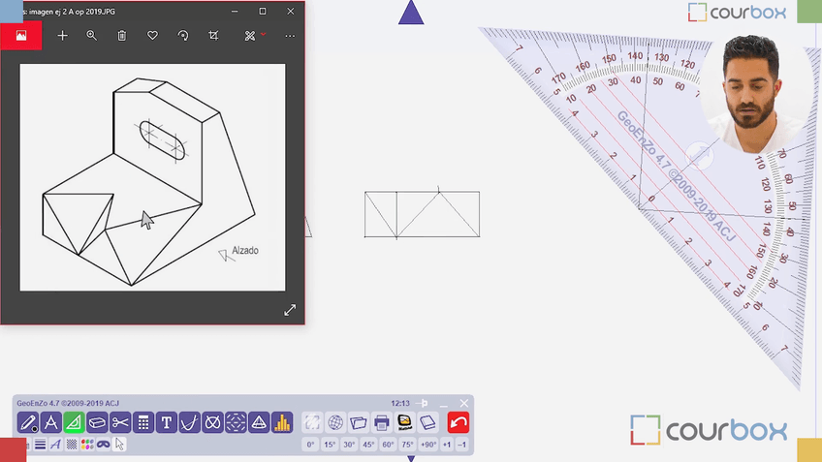Screen dimensions: 822x462
Task: Toggle the favorite heart in Photos
Action: pyautogui.click(x=152, y=36)
